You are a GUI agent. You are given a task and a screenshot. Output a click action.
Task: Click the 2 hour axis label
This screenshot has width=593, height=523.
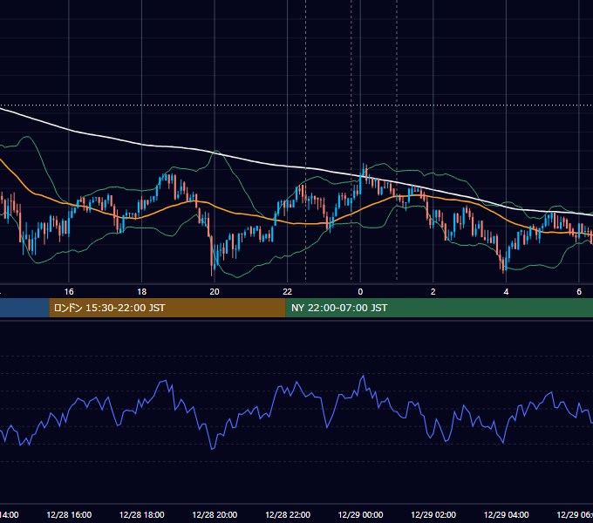coord(433,292)
